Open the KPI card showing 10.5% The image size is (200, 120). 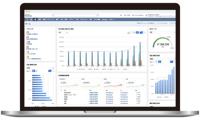click(135, 83)
